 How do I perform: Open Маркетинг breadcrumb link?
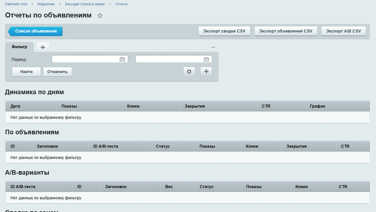click(46, 4)
